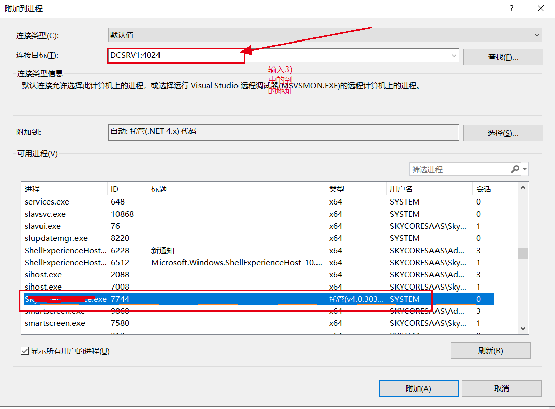The height and width of the screenshot is (409, 555).
Task: Open the connection type dropdown
Action: pos(325,35)
